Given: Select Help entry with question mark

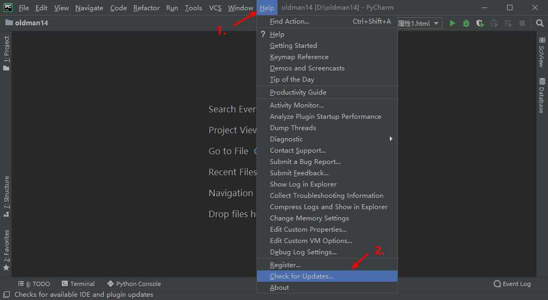Looking at the screenshot, I should [x=327, y=34].
